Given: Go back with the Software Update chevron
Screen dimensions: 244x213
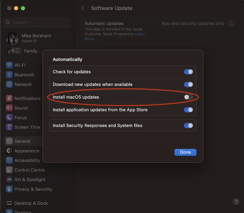Looking at the screenshot, I should 83,8.
